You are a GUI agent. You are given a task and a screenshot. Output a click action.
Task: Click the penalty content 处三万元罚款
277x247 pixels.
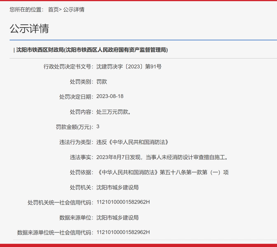114,112
